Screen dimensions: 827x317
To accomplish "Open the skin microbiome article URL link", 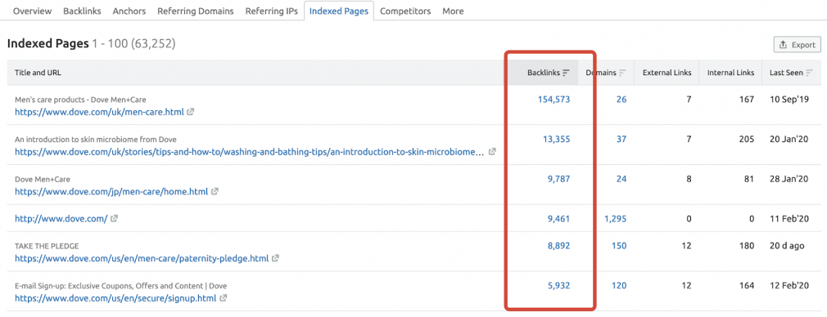I will (x=249, y=152).
